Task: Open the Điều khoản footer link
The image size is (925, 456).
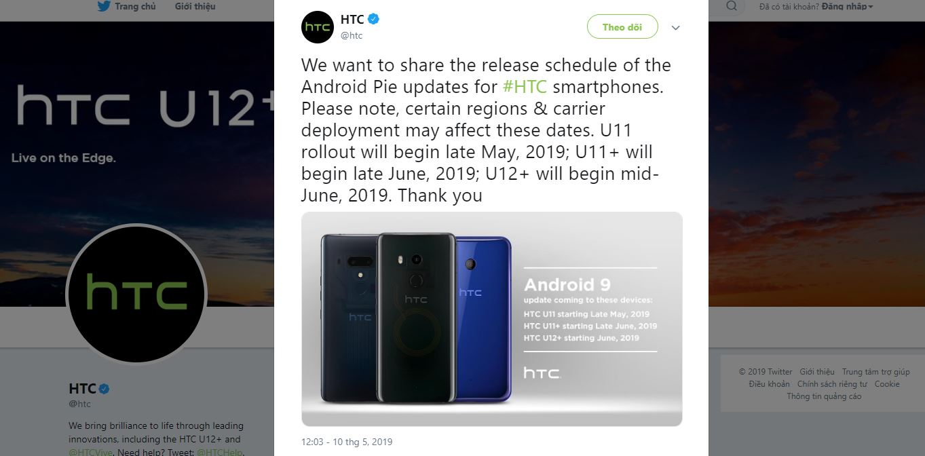Action: tap(769, 384)
